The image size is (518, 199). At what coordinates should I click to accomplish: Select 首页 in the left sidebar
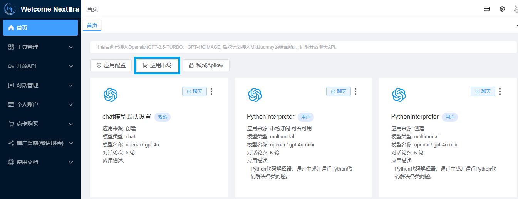pyautogui.click(x=40, y=28)
